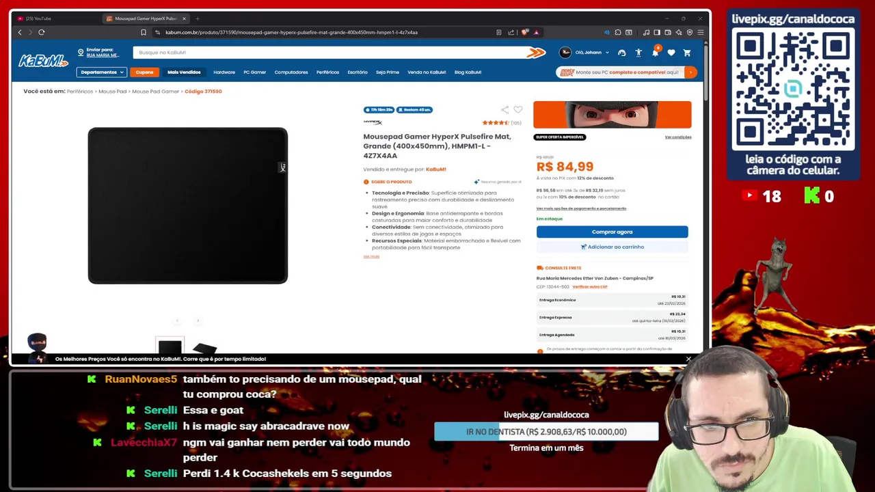Open the browser hamburger main menu
This screenshot has height=492, width=875.
[x=701, y=32]
